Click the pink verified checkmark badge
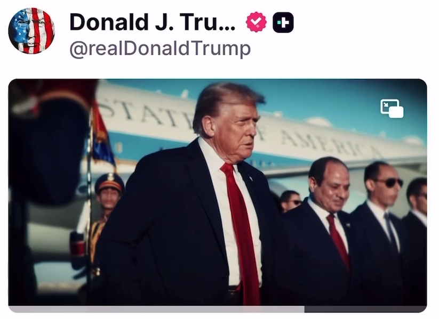The image size is (439, 319). 256,22
